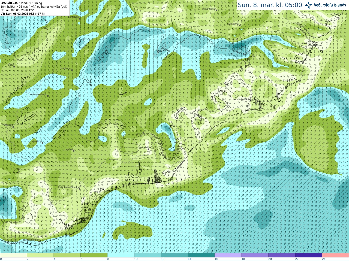Select the 20–22 m/s legend color
Image resolution: width=349 pixels, height=261 pixels.
(x=282, y=255)
